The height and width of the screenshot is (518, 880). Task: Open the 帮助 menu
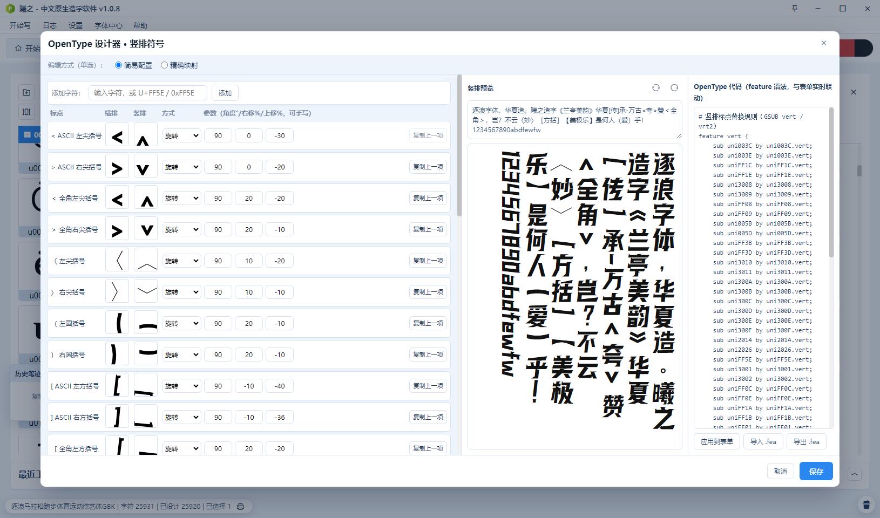click(x=140, y=25)
